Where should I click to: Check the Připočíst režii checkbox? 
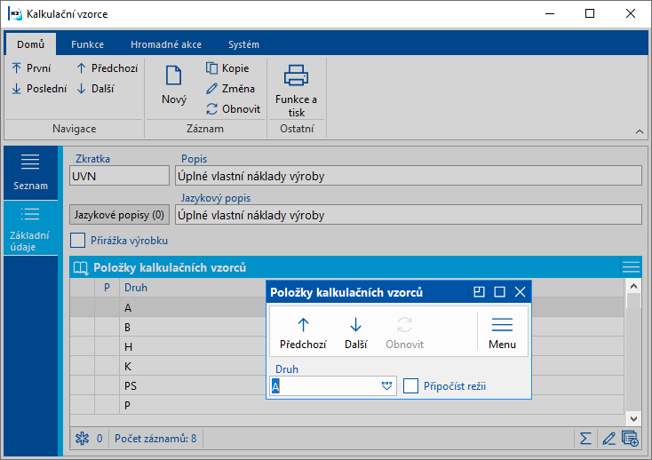click(410, 385)
